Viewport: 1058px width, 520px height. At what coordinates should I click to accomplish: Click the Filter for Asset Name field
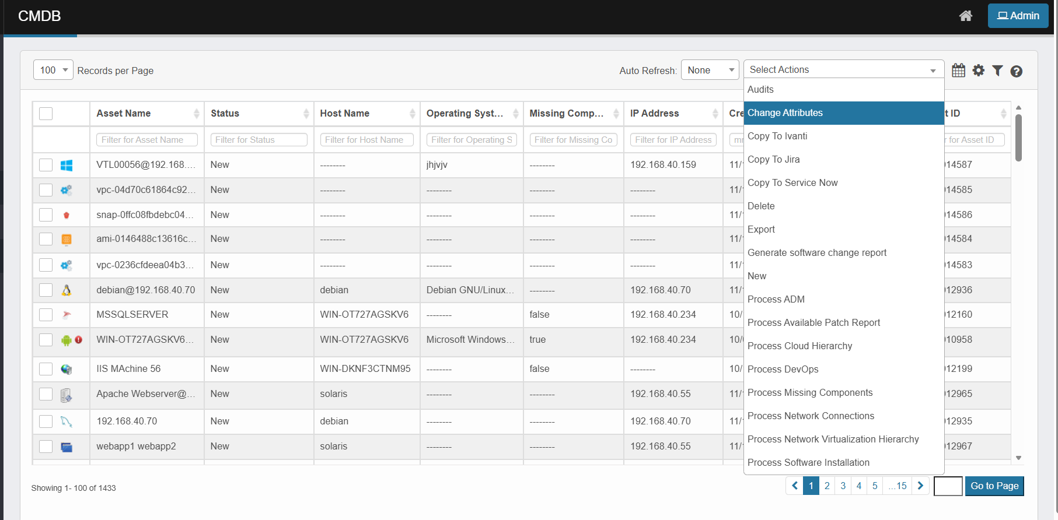tap(146, 140)
